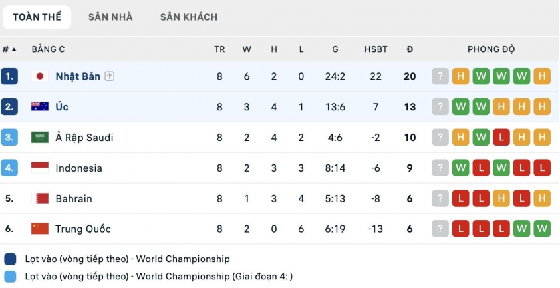Click the Bahrain flag icon
Image resolution: width=560 pixels, height=288 pixels.
click(40, 198)
